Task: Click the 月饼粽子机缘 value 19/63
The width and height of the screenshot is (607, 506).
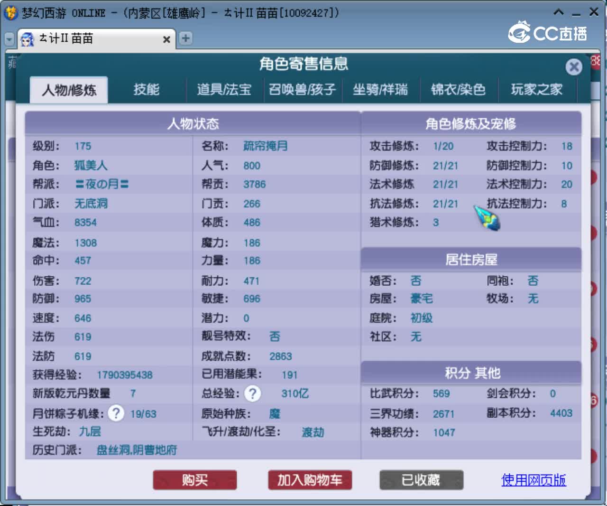Action: [x=143, y=414]
